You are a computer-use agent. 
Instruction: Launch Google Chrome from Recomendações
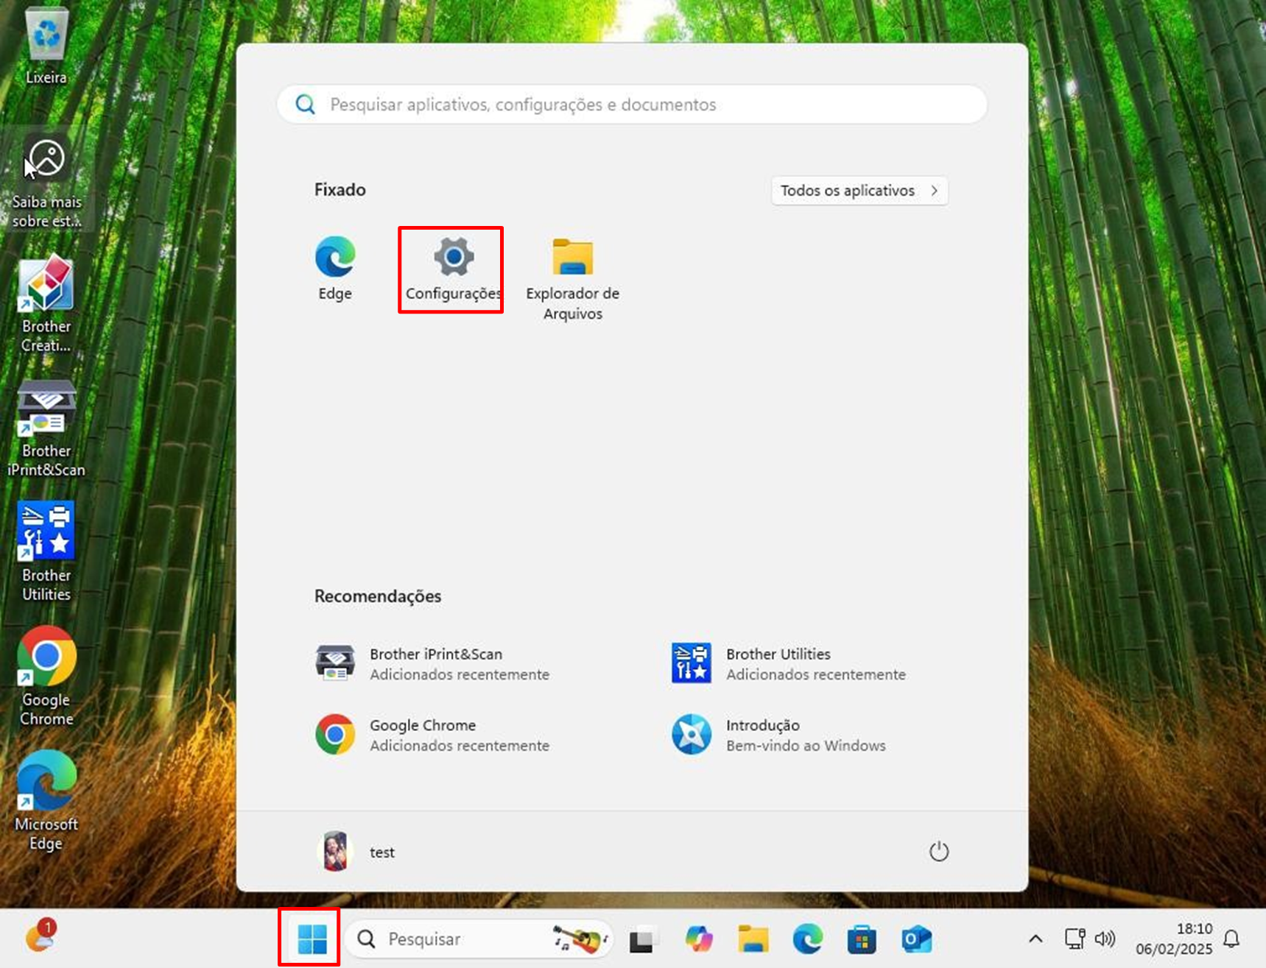pos(433,735)
